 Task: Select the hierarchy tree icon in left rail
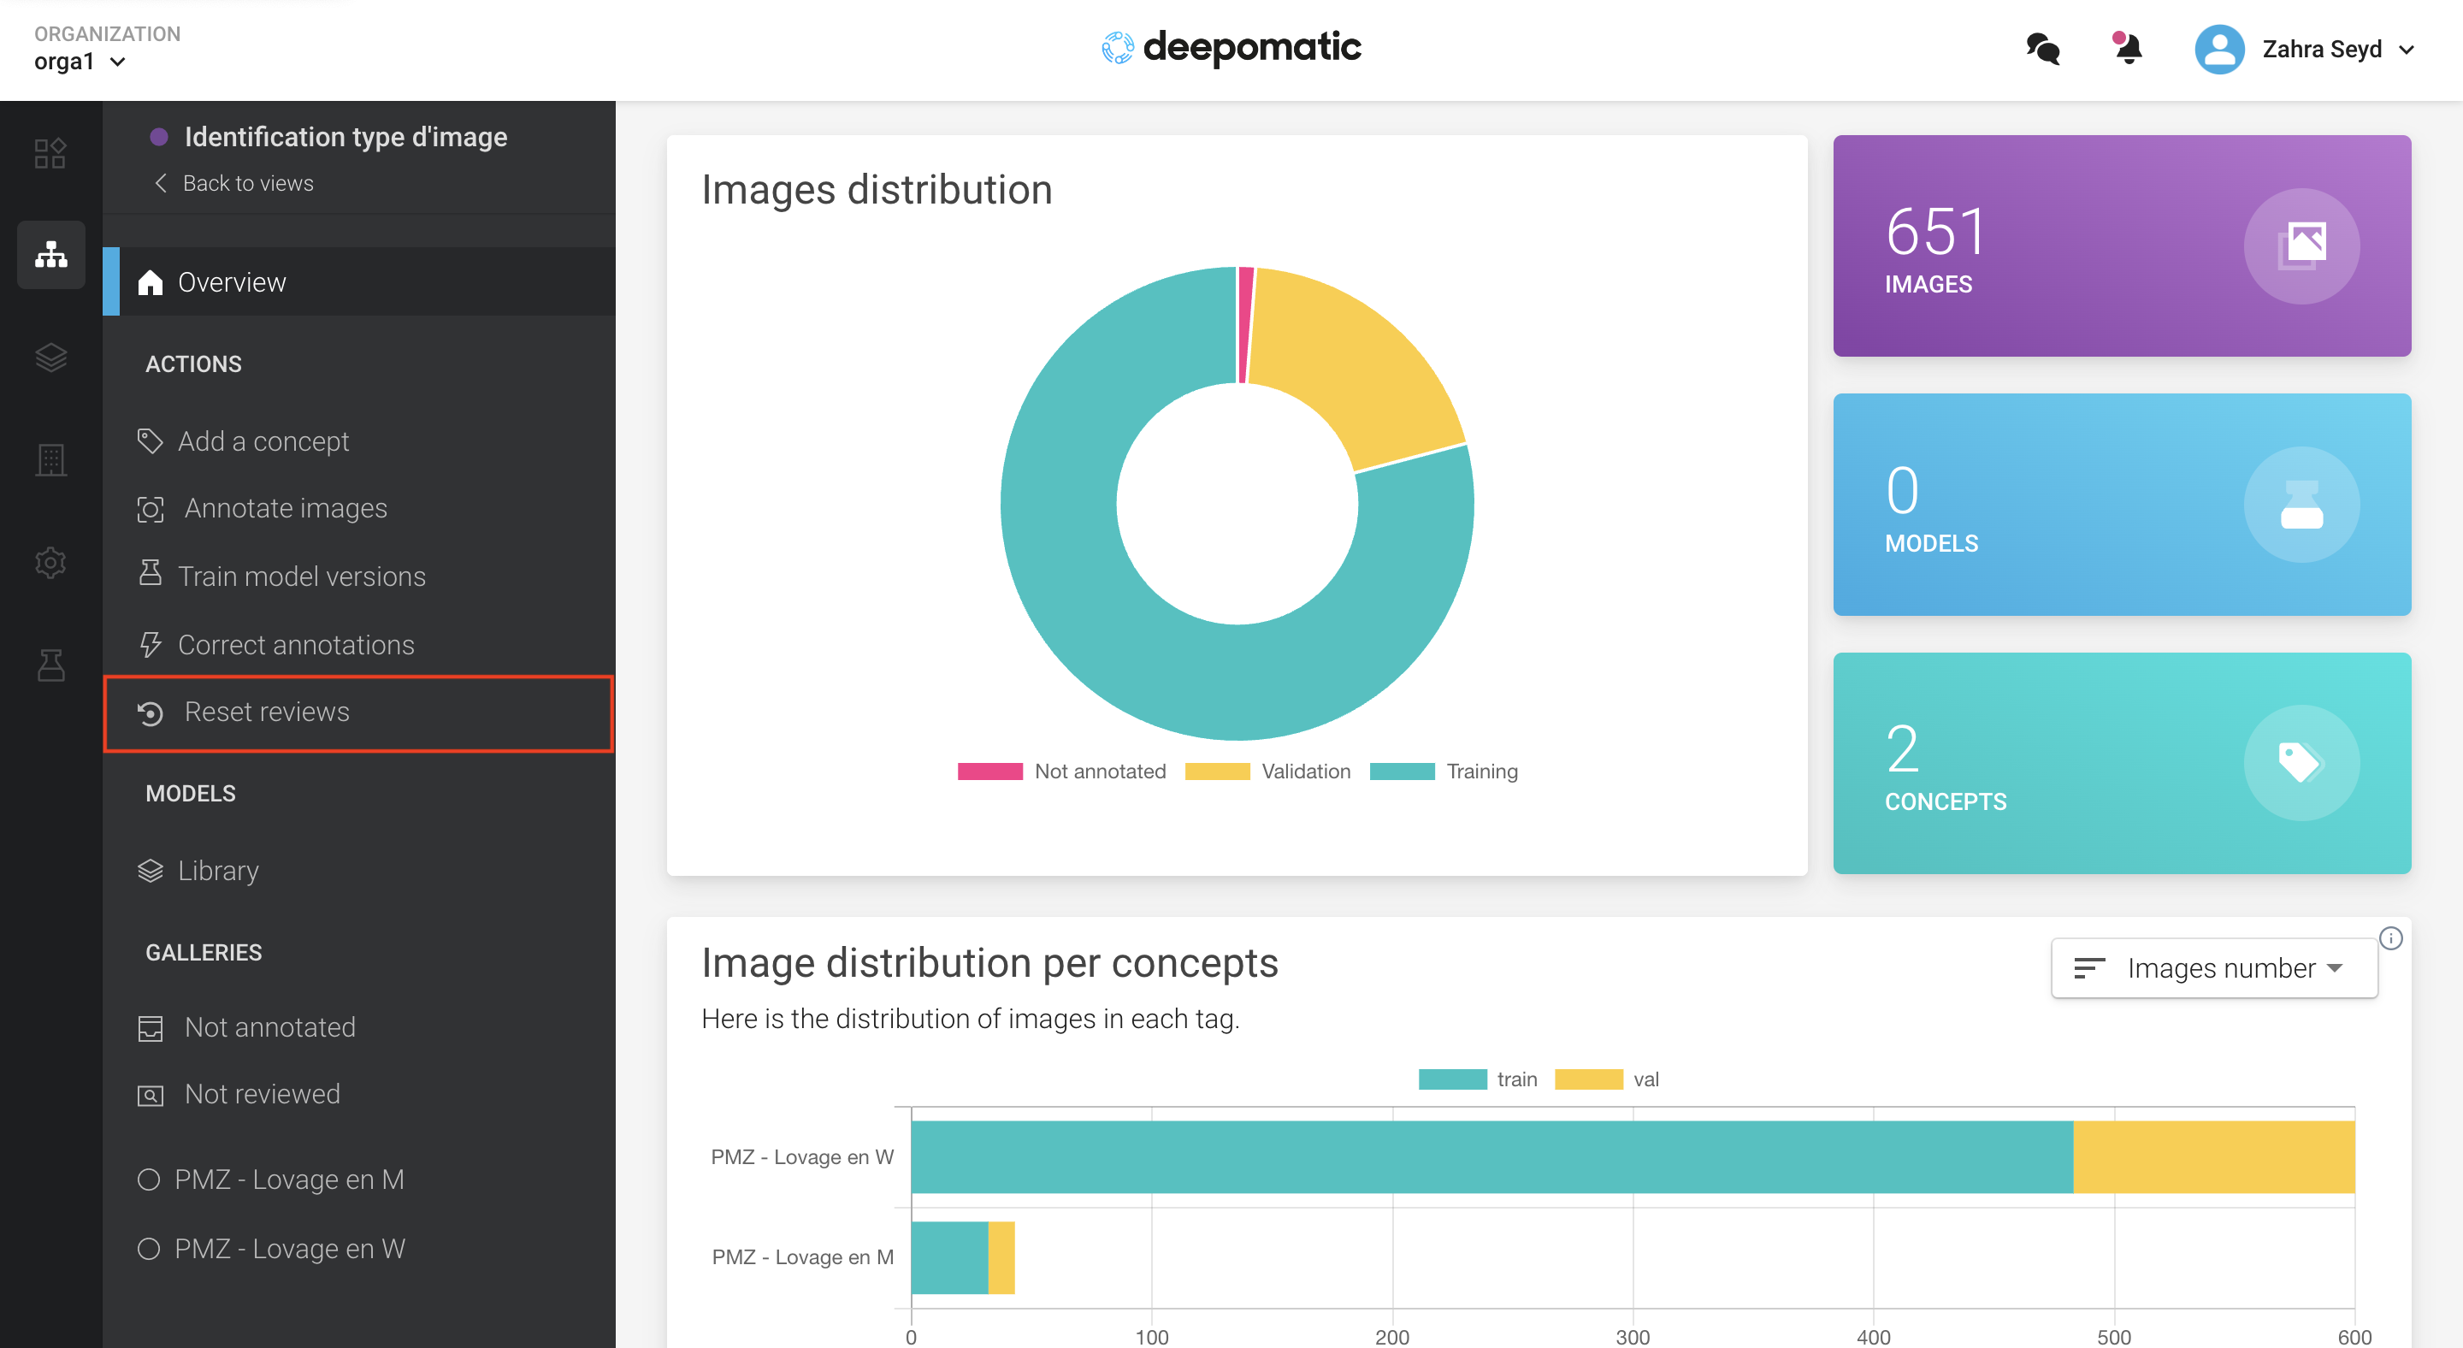[50, 254]
